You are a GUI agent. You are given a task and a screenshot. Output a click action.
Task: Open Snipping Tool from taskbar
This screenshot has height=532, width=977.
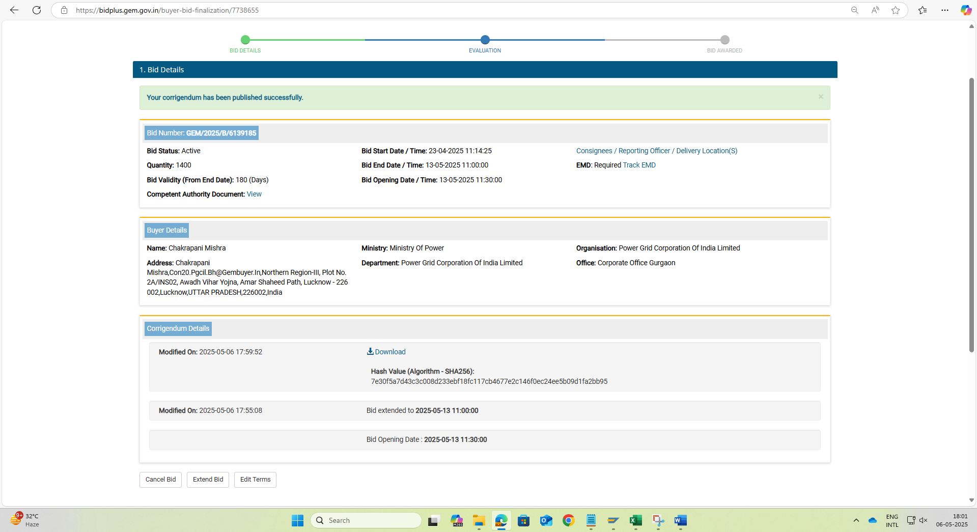[658, 520]
